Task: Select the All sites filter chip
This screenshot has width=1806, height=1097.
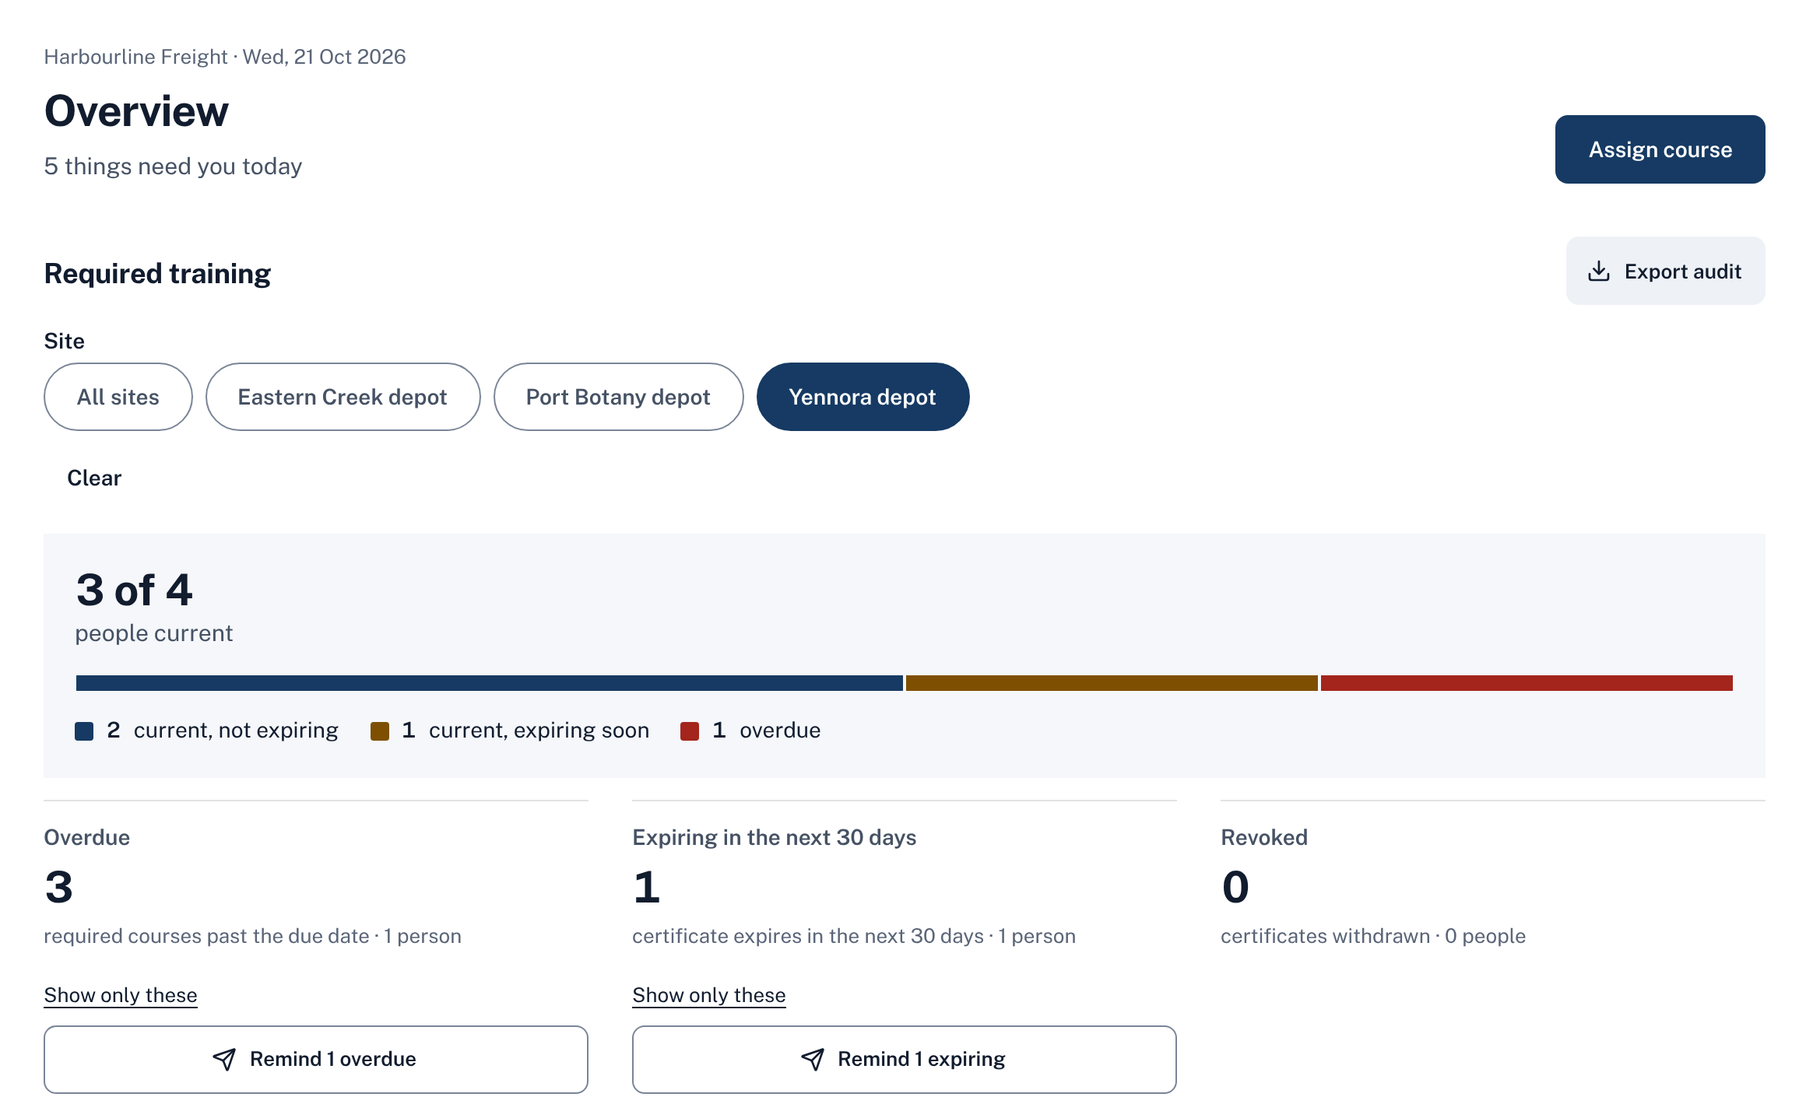Action: pyautogui.click(x=118, y=397)
